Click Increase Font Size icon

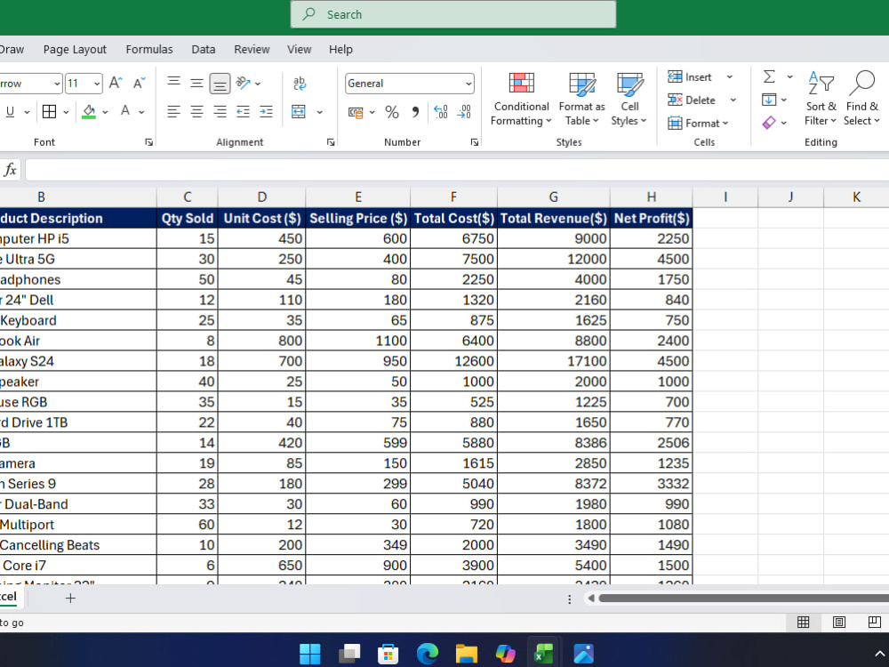click(x=116, y=84)
